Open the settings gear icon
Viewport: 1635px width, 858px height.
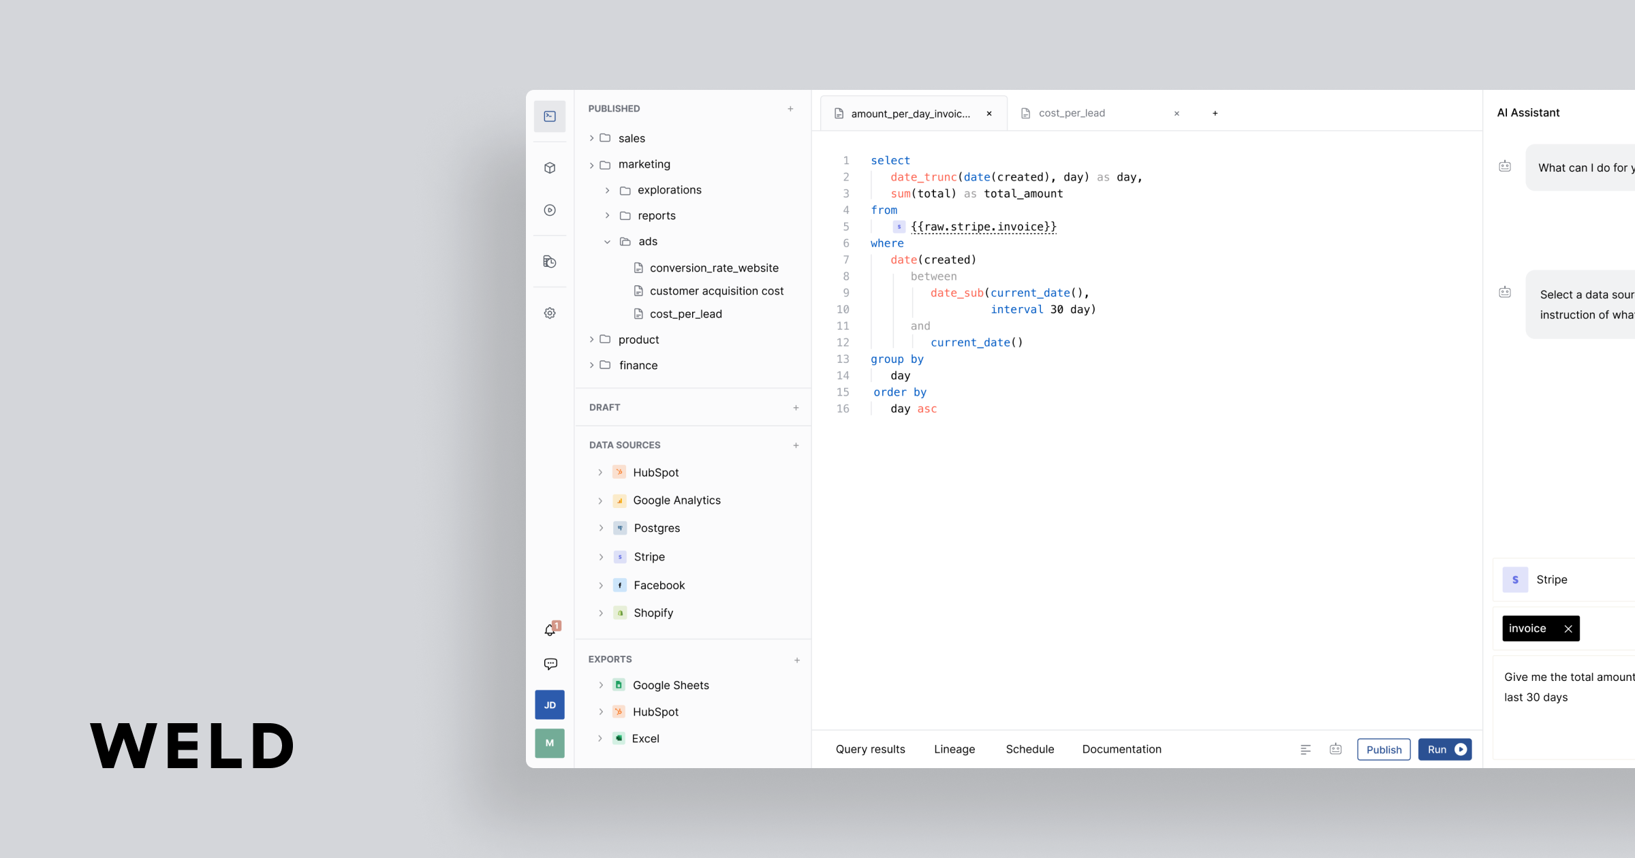click(549, 313)
